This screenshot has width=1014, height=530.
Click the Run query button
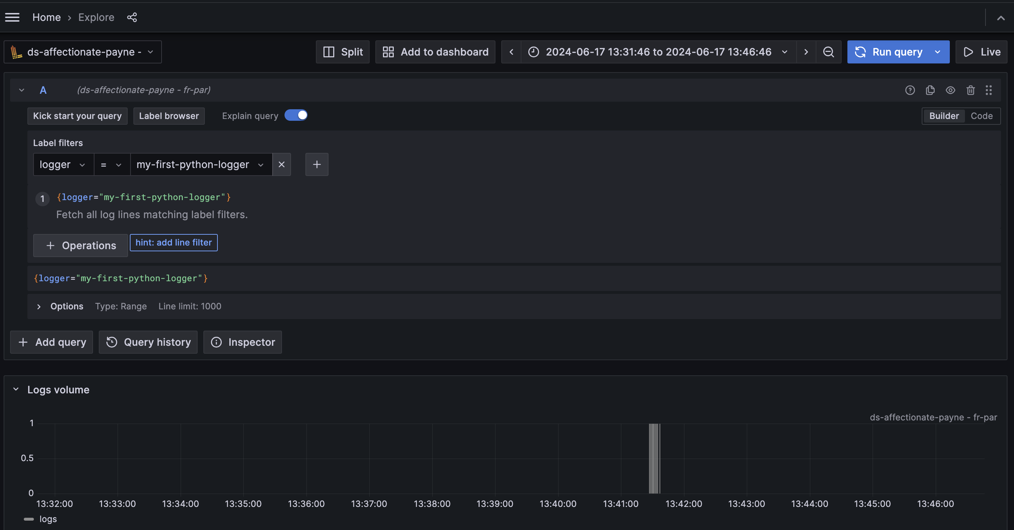pos(890,52)
